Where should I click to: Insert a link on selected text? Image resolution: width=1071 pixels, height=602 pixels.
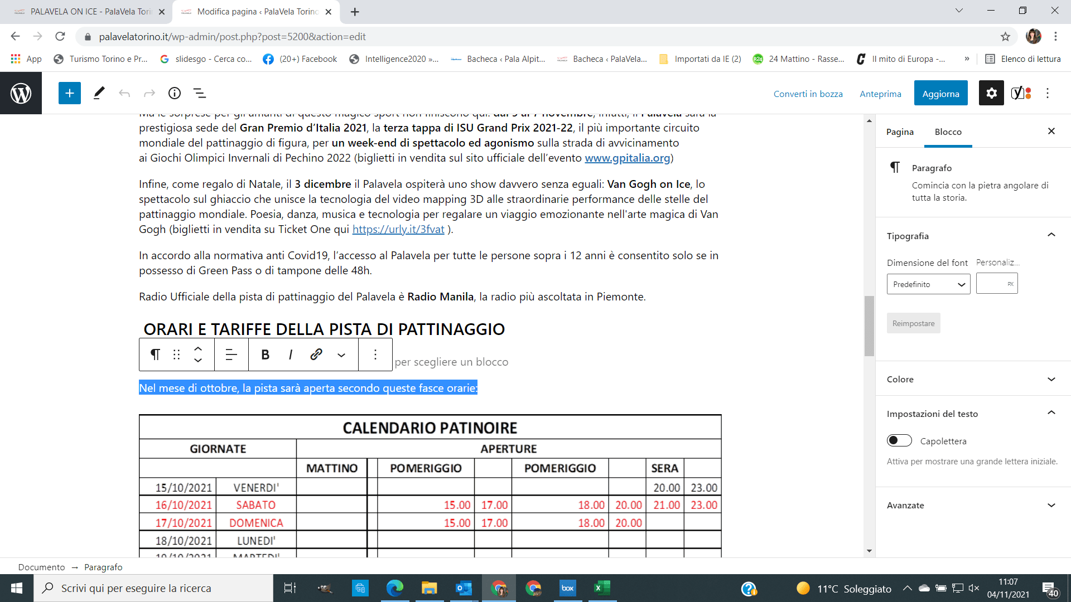pos(316,355)
